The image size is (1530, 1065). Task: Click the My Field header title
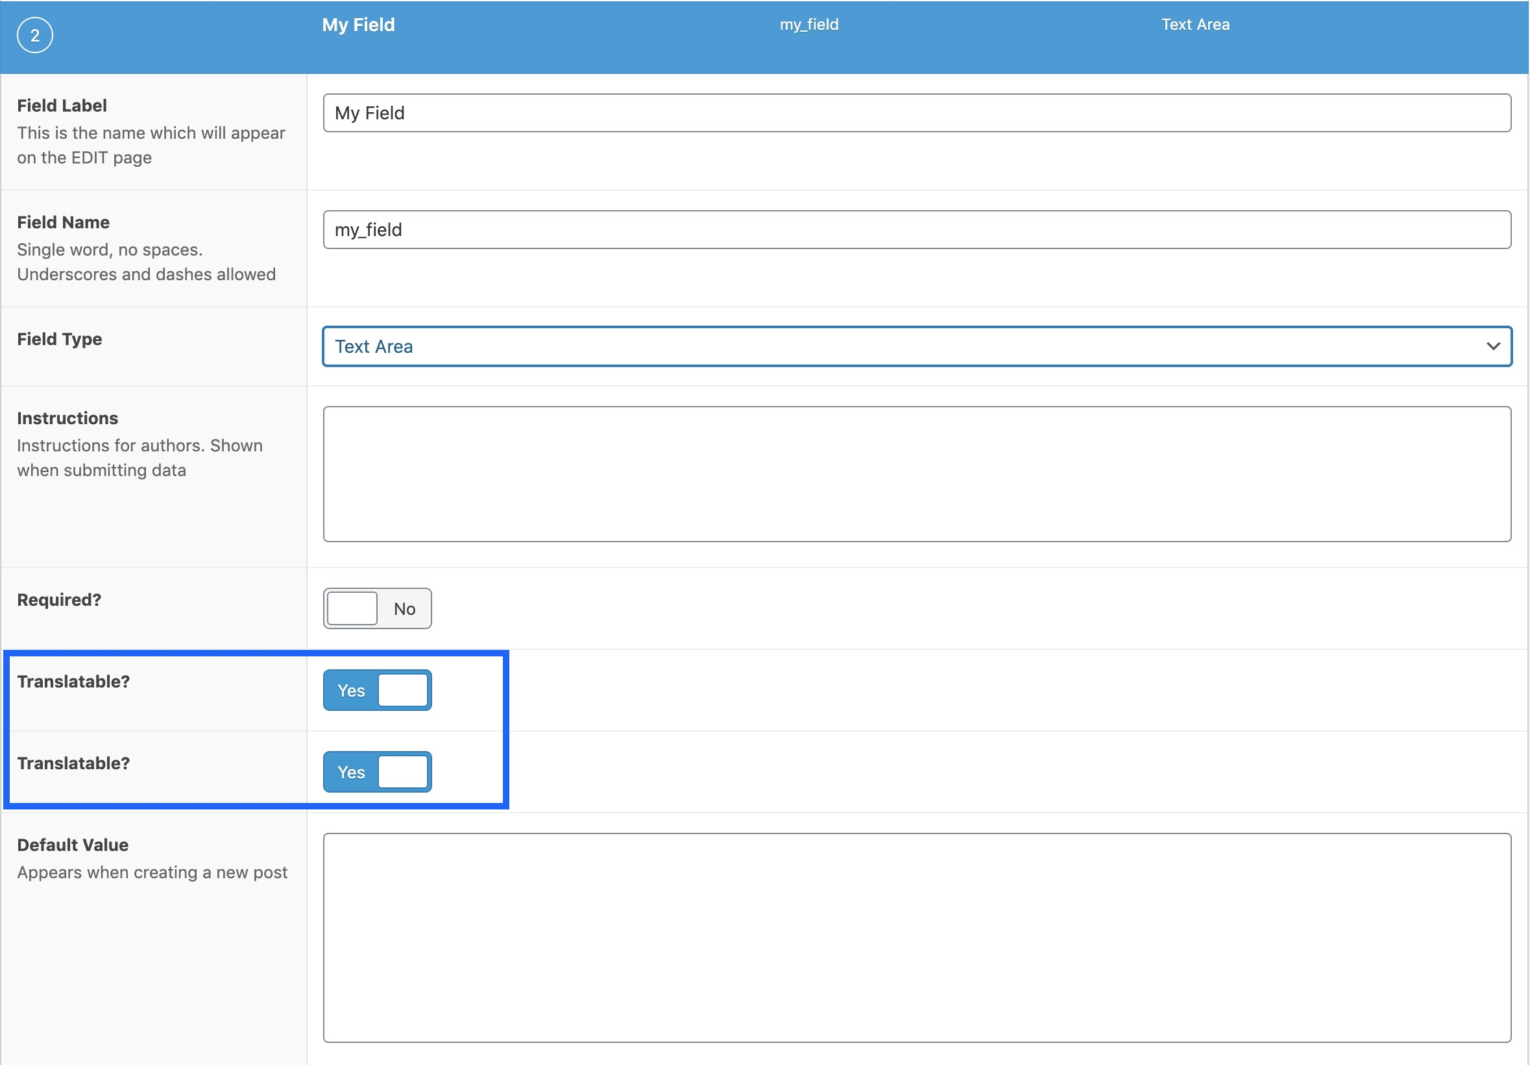click(359, 25)
